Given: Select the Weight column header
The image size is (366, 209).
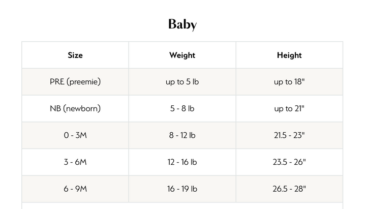Looking at the screenshot, I should pyautogui.click(x=182, y=55).
